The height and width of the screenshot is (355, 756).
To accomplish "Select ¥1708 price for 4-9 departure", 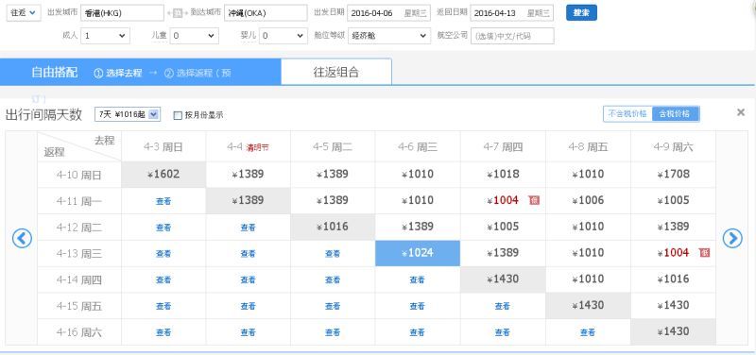I will tap(673, 175).
